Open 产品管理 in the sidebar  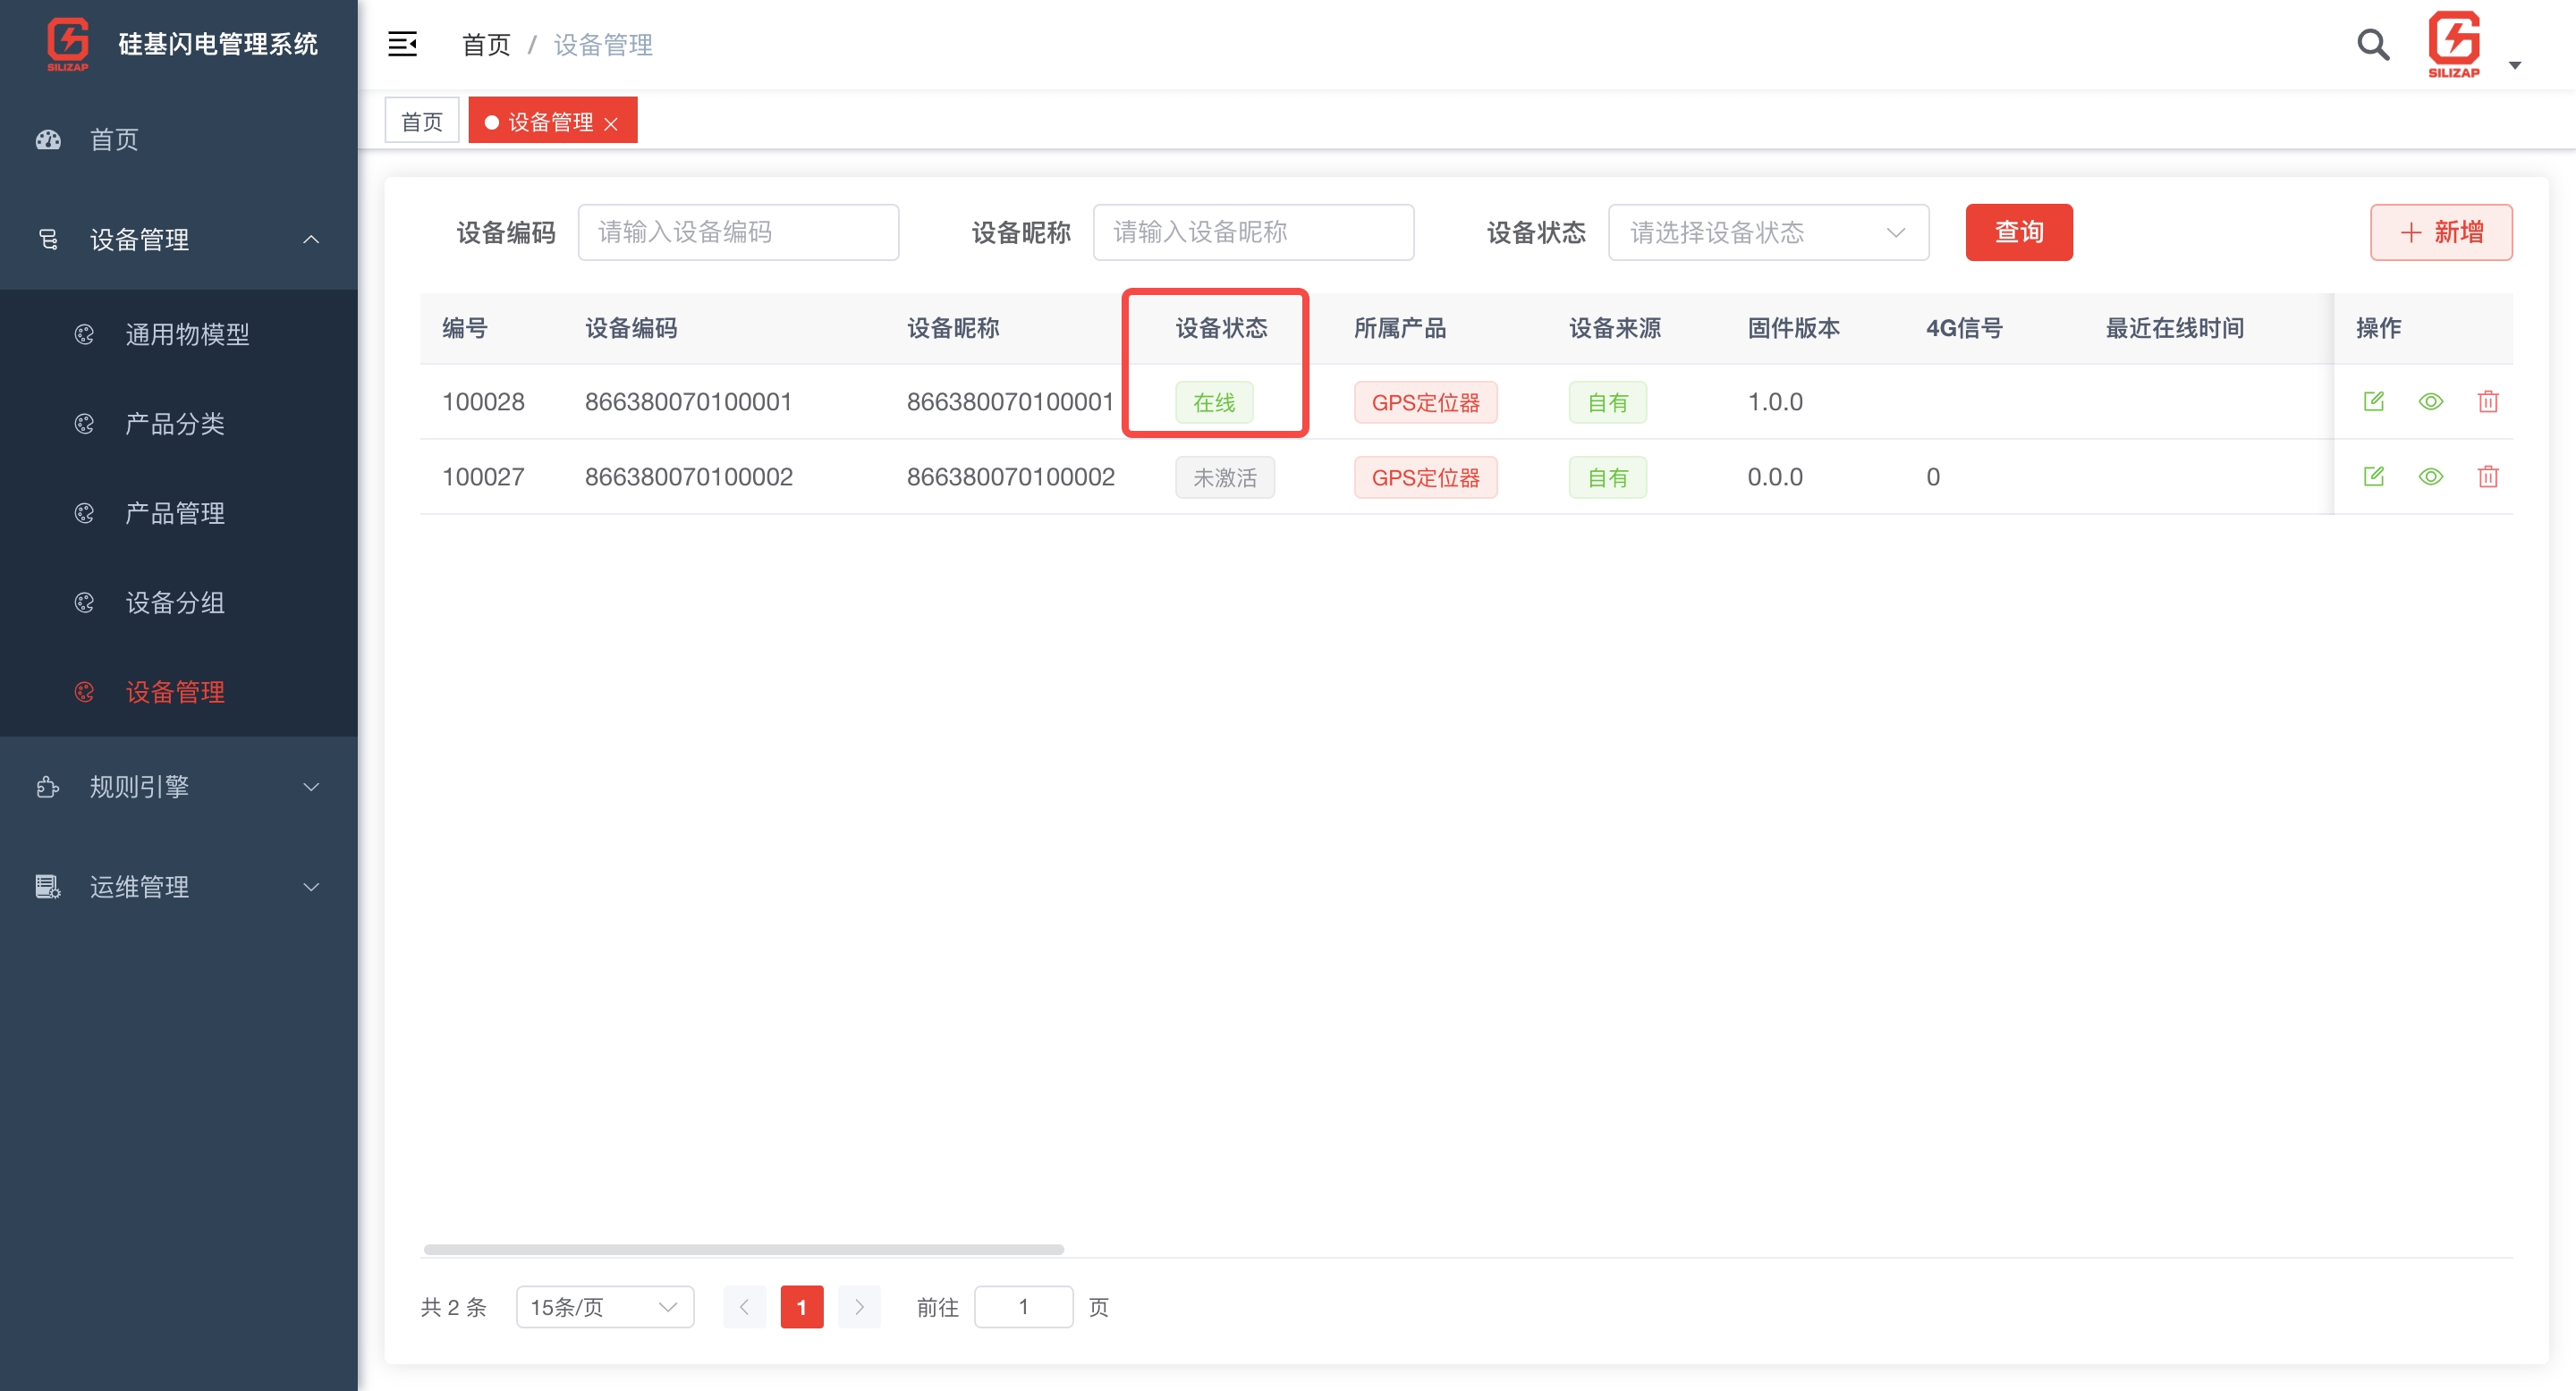(175, 512)
